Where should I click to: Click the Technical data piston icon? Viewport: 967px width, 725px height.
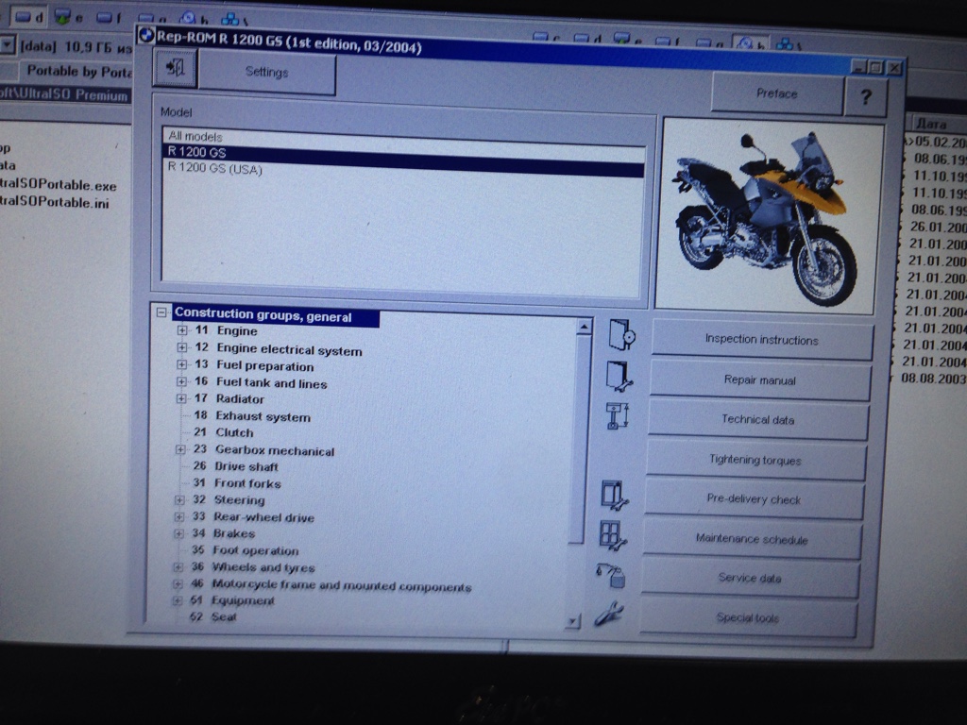click(x=618, y=416)
